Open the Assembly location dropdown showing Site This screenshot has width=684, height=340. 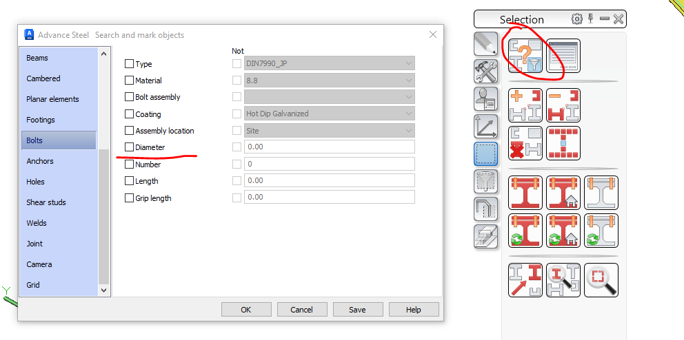[x=330, y=131]
